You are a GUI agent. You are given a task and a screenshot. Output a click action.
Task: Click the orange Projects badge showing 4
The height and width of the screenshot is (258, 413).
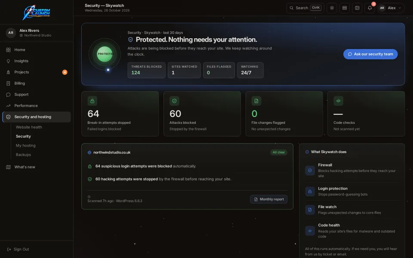65,72
